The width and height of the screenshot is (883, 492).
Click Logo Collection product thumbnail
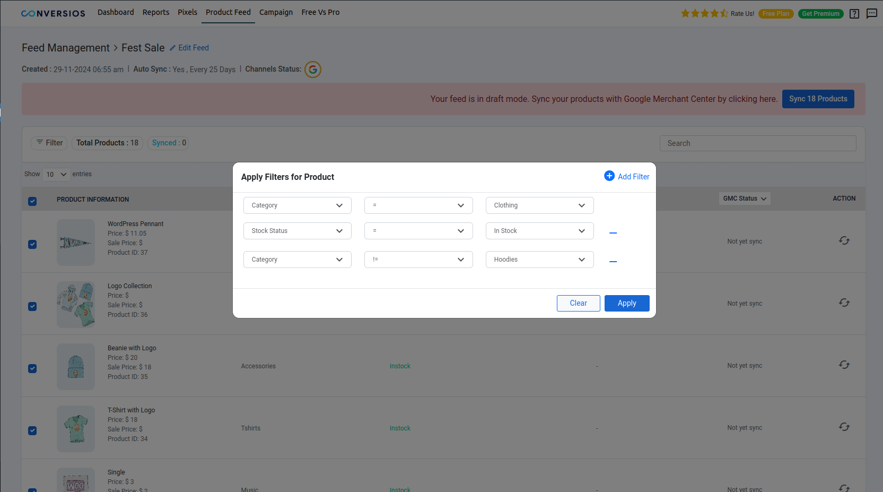tap(76, 305)
